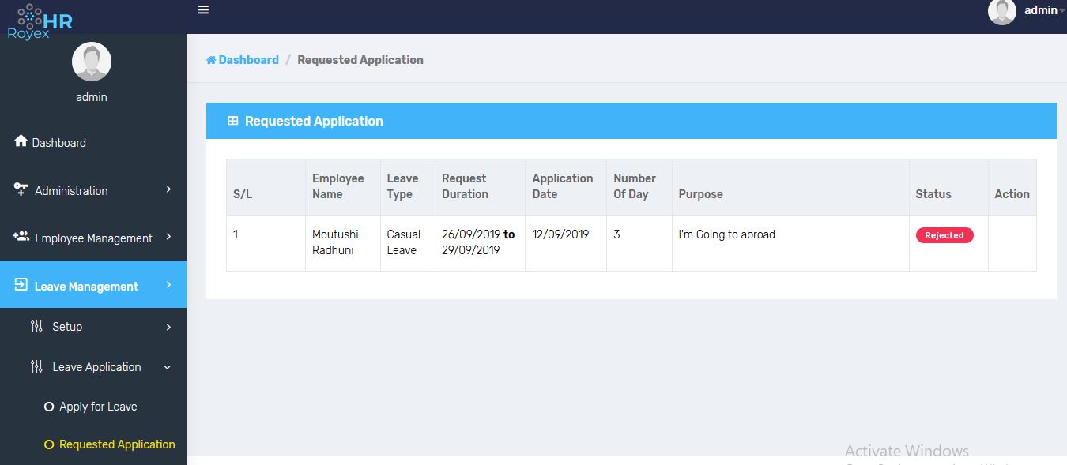Click the Leave Application sliders icon

click(36, 366)
